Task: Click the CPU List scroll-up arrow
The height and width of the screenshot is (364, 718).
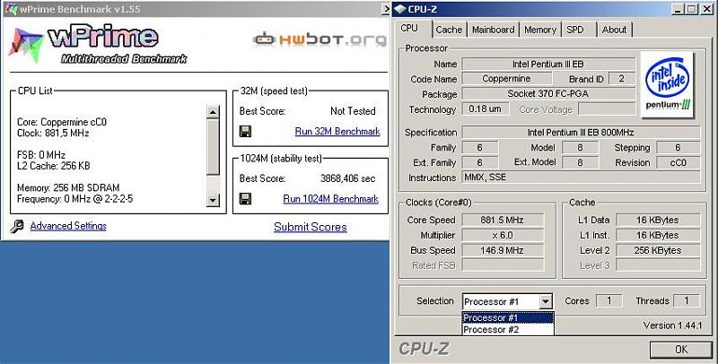Action: coord(213,111)
